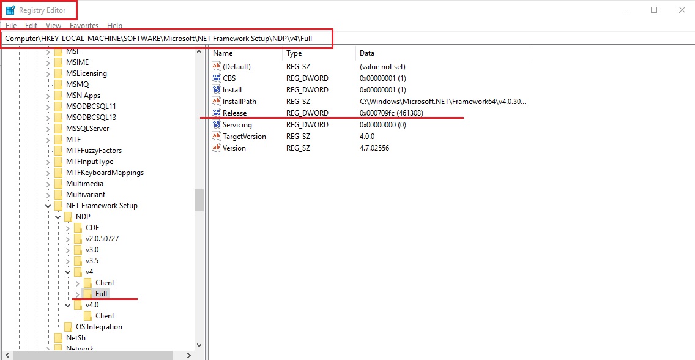Select the Full registry key
This screenshot has height=360, width=695.
click(x=101, y=294)
